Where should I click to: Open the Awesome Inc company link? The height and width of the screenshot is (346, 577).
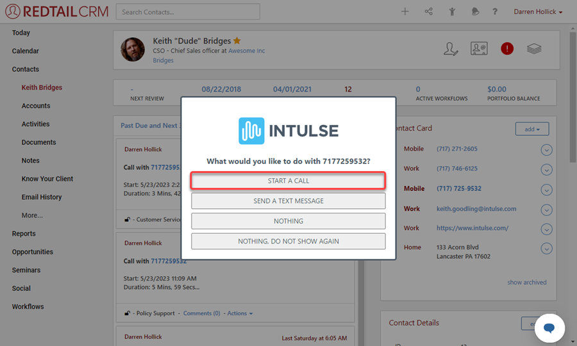coord(247,51)
